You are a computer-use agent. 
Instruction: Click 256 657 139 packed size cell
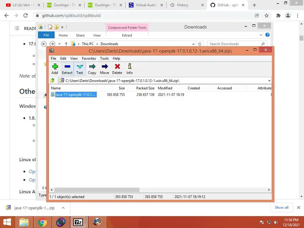pyautogui.click(x=145, y=95)
